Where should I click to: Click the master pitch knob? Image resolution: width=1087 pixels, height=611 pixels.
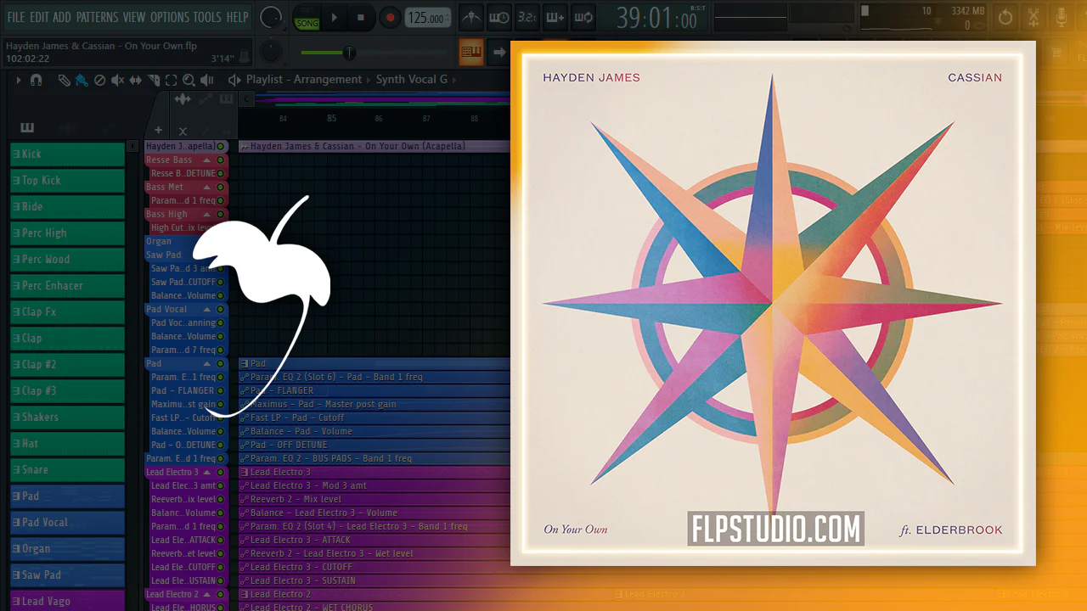point(270,52)
